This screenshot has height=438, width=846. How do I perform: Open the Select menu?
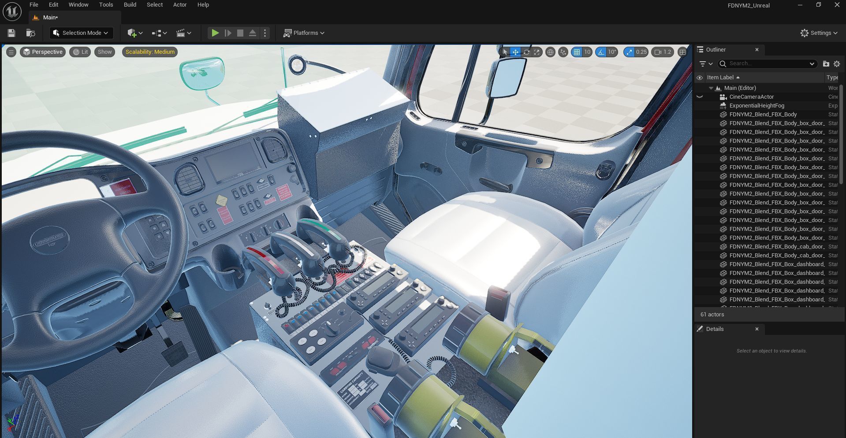pyautogui.click(x=155, y=5)
